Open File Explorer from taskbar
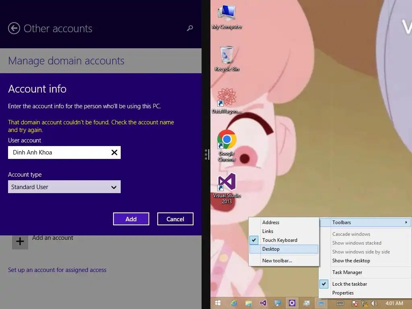 point(248,303)
